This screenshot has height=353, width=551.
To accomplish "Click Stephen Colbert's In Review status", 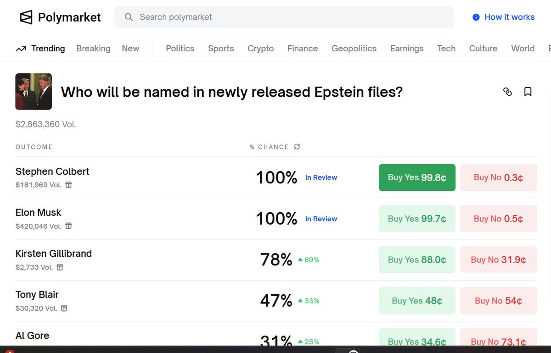I will click(x=321, y=177).
